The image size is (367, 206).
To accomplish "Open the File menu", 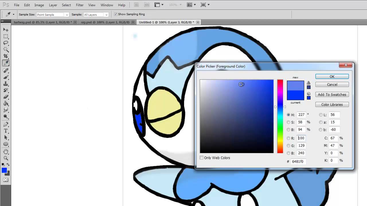I will (x=17, y=5).
